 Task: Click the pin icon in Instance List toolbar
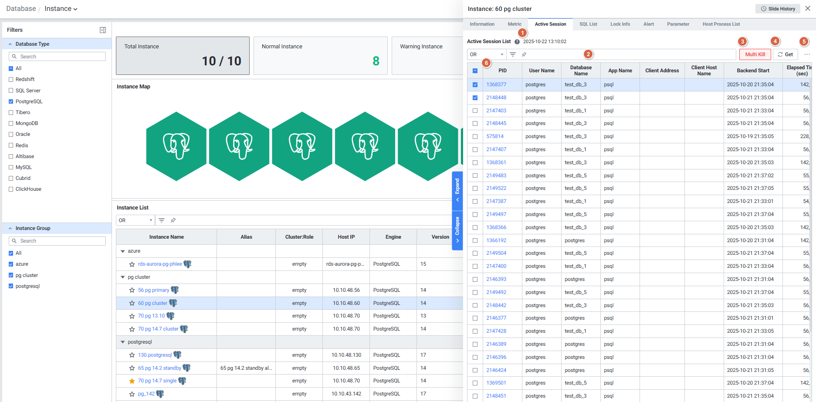[x=173, y=220]
